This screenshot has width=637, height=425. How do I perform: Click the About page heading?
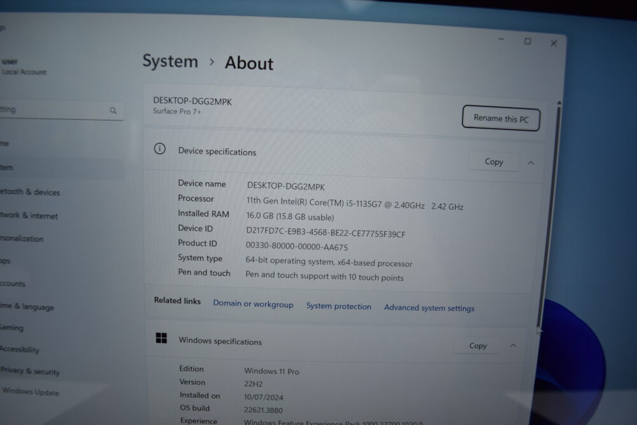[249, 63]
